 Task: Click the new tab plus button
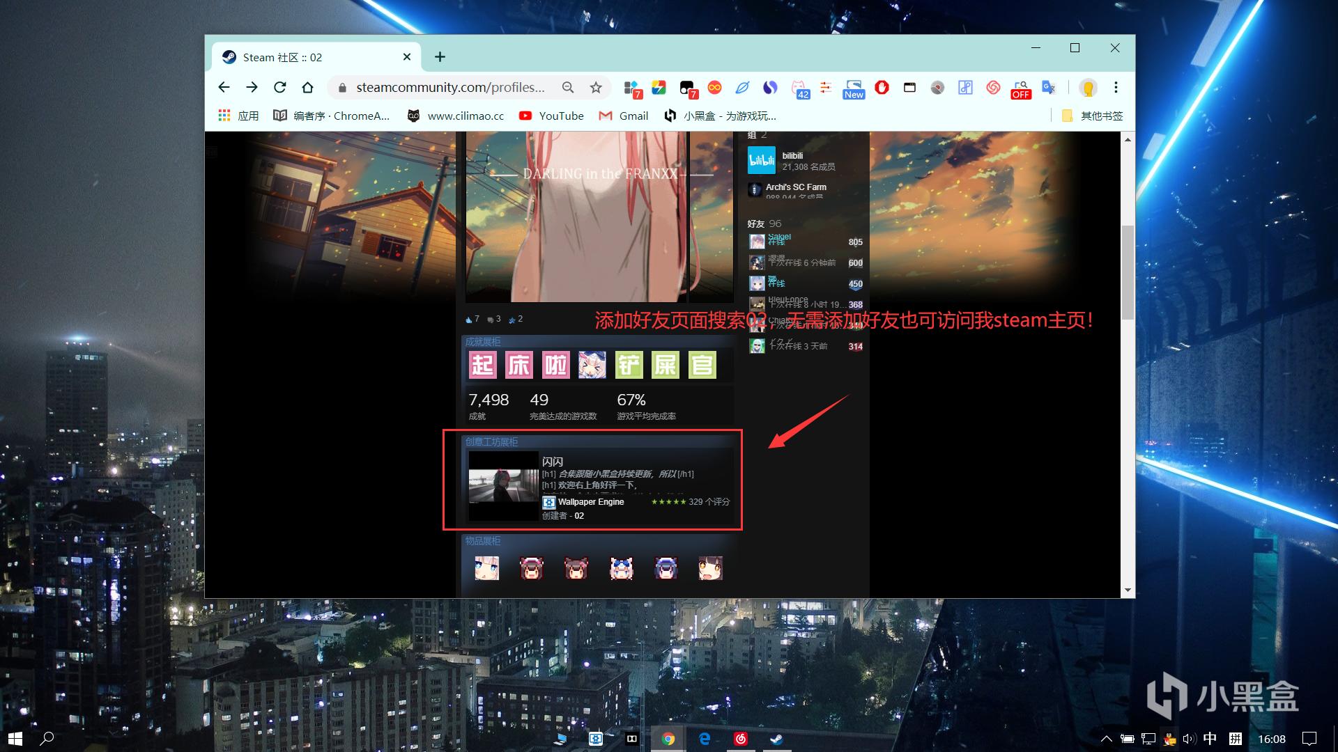(x=439, y=57)
